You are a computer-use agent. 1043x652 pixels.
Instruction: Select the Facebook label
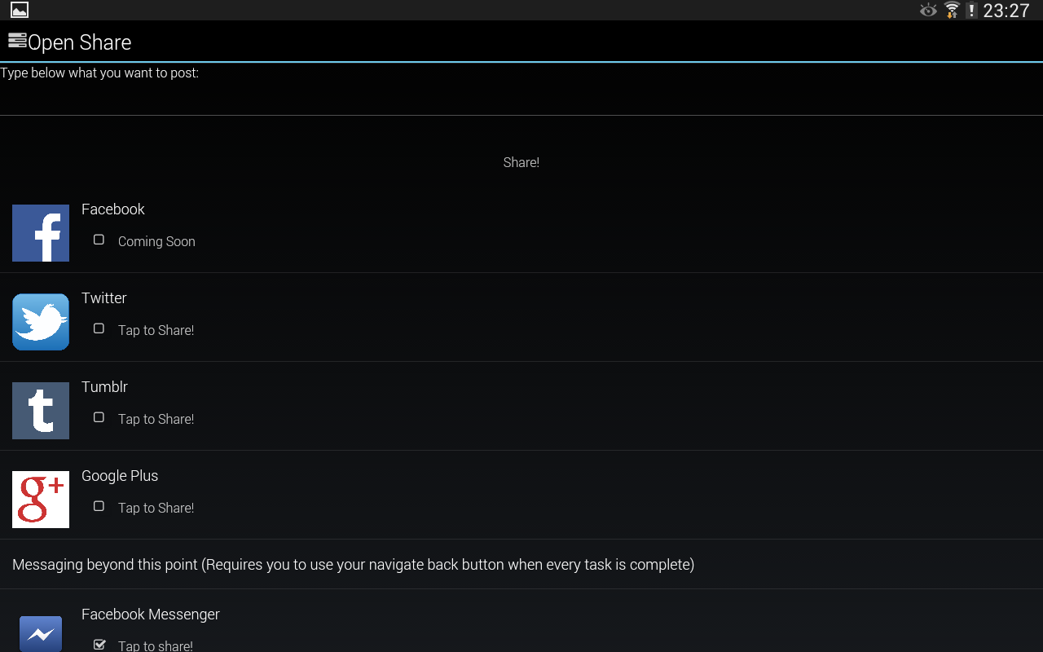coord(113,209)
